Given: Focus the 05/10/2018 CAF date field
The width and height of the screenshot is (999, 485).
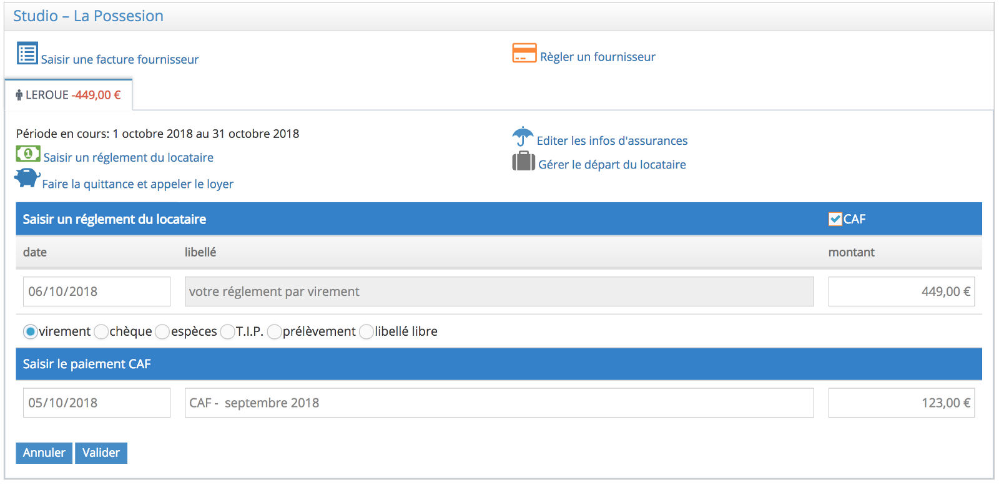Looking at the screenshot, I should [97, 403].
